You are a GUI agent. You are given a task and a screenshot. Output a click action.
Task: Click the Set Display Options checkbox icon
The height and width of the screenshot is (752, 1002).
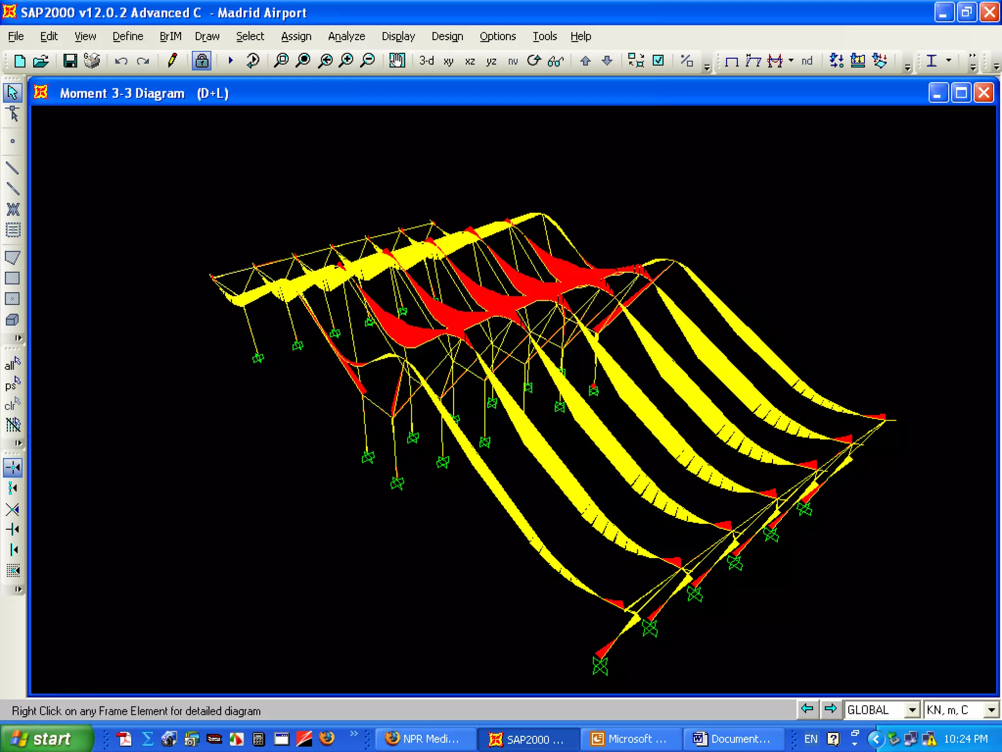click(659, 61)
